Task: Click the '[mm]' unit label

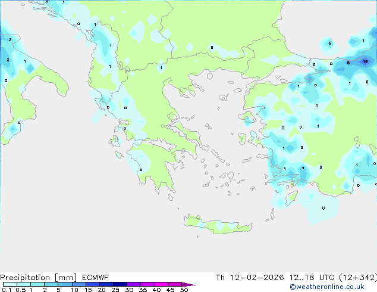Action: [65, 278]
